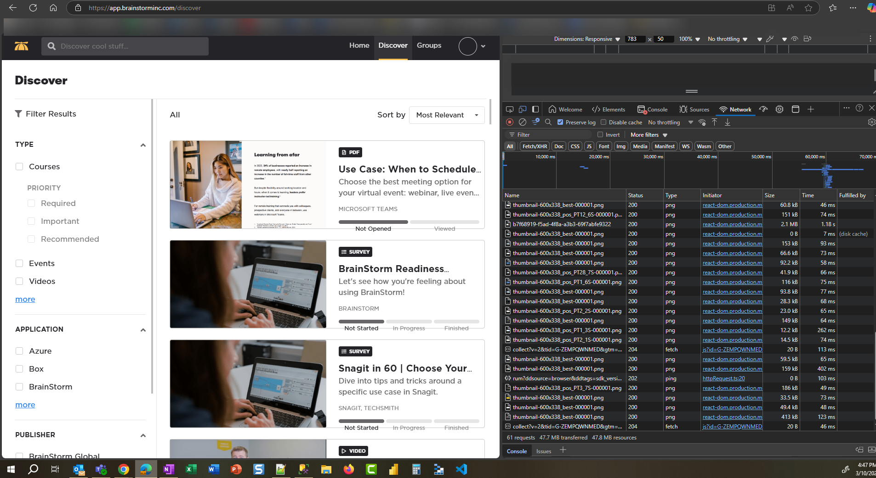This screenshot has width=876, height=478.
Task: Collapse the APPLICATION filter section
Action: pyautogui.click(x=143, y=330)
